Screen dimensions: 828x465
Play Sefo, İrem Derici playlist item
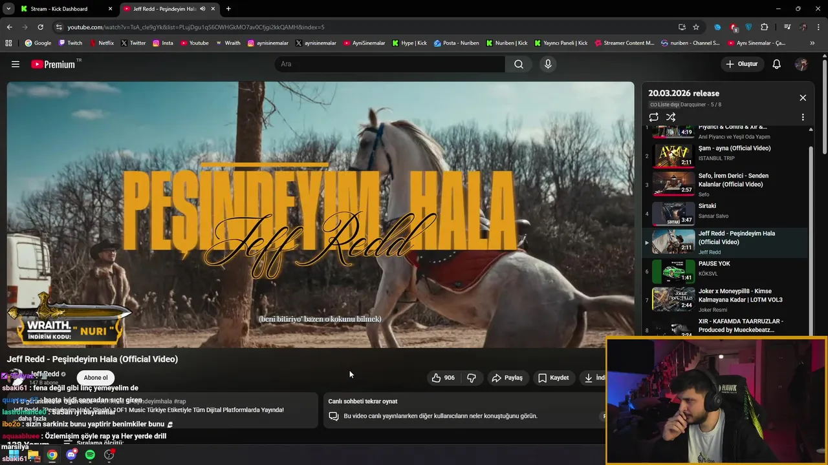tap(726, 183)
